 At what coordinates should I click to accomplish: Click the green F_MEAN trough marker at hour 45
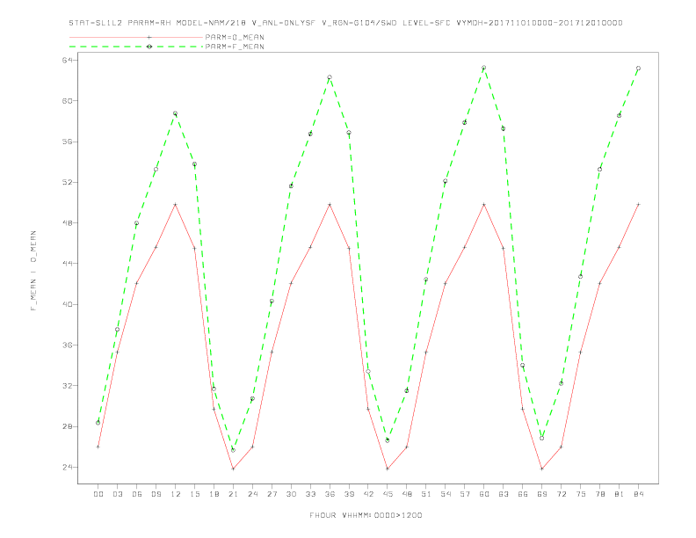click(388, 440)
